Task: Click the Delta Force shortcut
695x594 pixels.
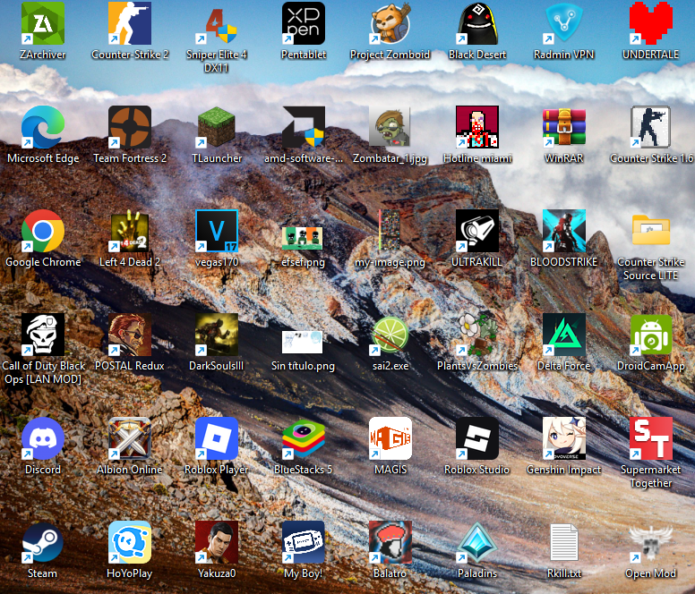Action: tap(564, 335)
